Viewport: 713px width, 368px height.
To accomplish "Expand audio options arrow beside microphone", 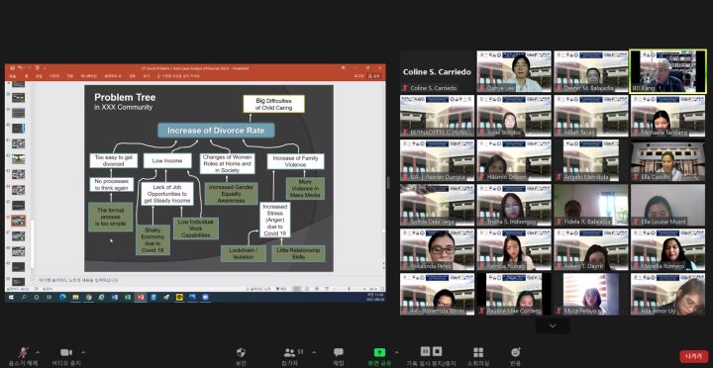I will [x=38, y=352].
